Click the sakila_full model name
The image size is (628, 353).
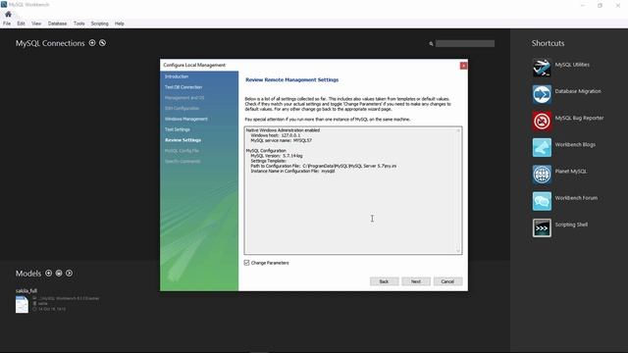click(26, 290)
